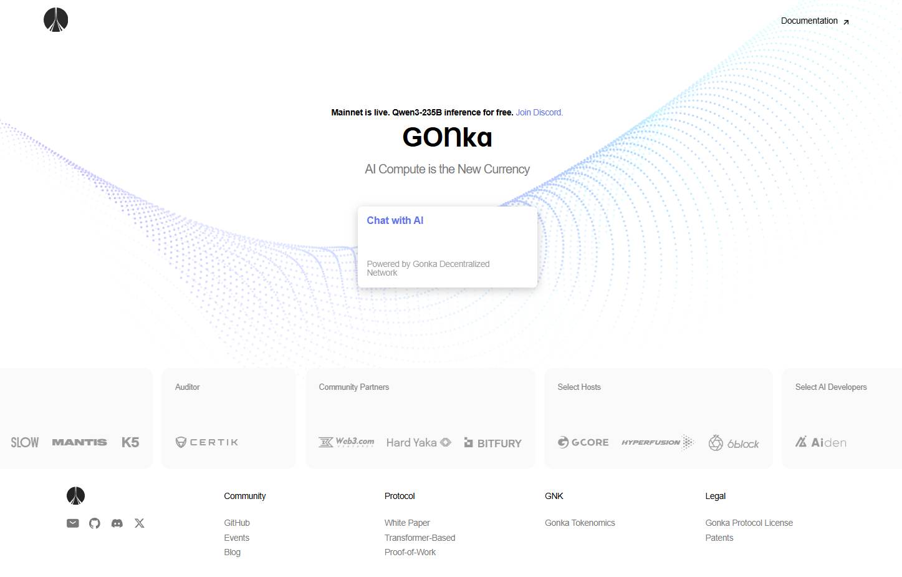Click the Aiden AI developer logo
This screenshot has width=902, height=577.
click(x=820, y=442)
